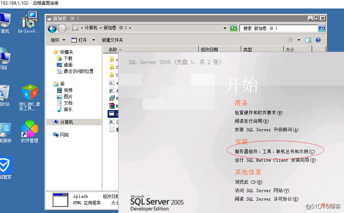
Task: Sort by the 类型 column header
Action: coord(262,50)
